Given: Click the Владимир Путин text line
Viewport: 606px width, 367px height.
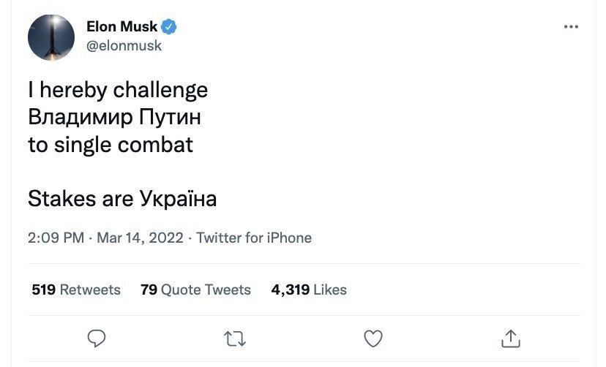Looking at the screenshot, I should coord(114,117).
